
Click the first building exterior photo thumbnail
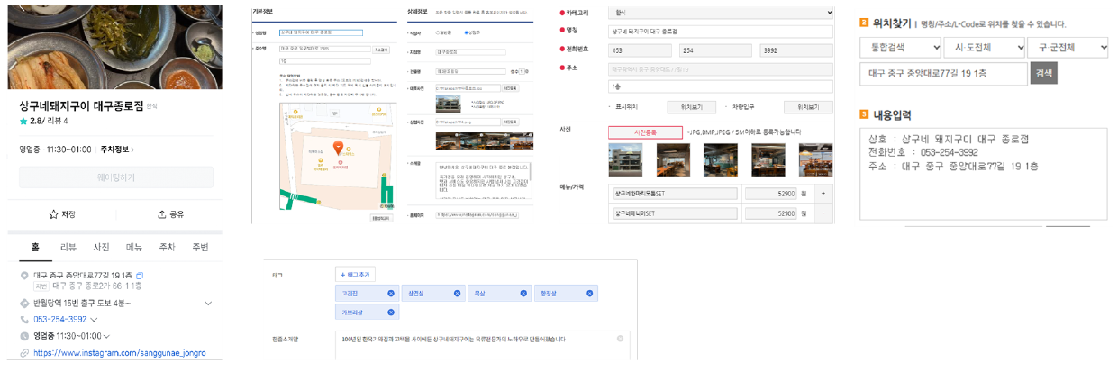(x=626, y=159)
